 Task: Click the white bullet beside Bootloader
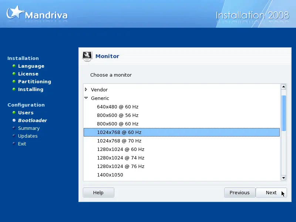[x=14, y=120]
